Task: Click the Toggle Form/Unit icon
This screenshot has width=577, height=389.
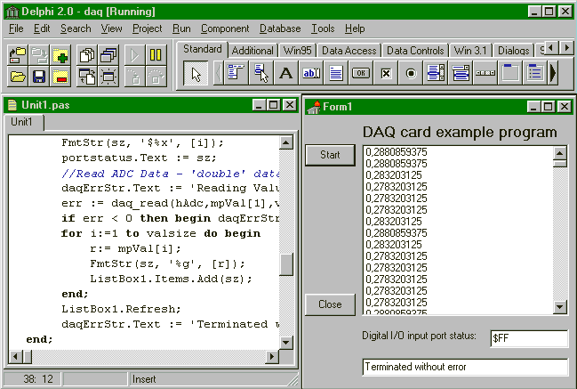Action: tap(87, 77)
